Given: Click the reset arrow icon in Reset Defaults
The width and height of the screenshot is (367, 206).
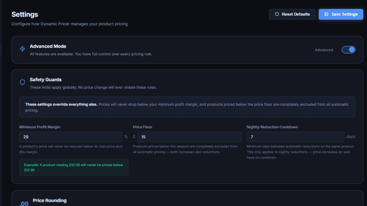Looking at the screenshot, I should pyautogui.click(x=277, y=14).
